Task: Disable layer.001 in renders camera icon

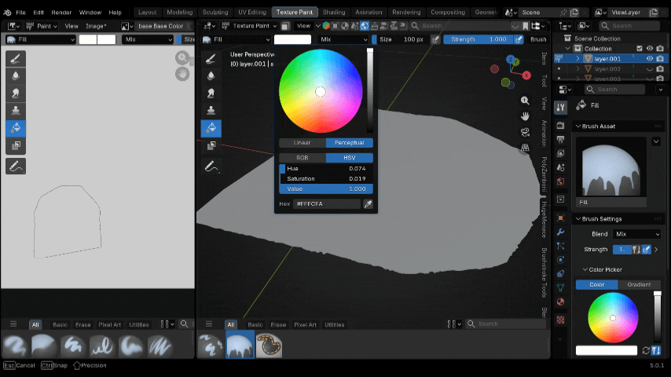Action: coord(660,59)
